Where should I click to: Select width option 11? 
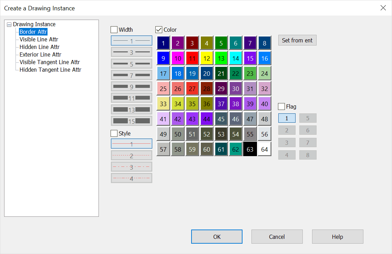tap(131, 98)
